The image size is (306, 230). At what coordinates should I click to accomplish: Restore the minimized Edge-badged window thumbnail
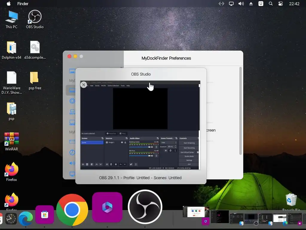[280, 219]
